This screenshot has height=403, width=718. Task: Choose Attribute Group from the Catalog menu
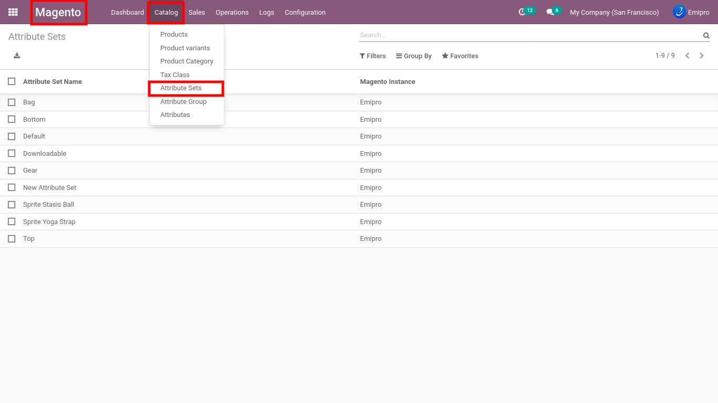(x=187, y=101)
